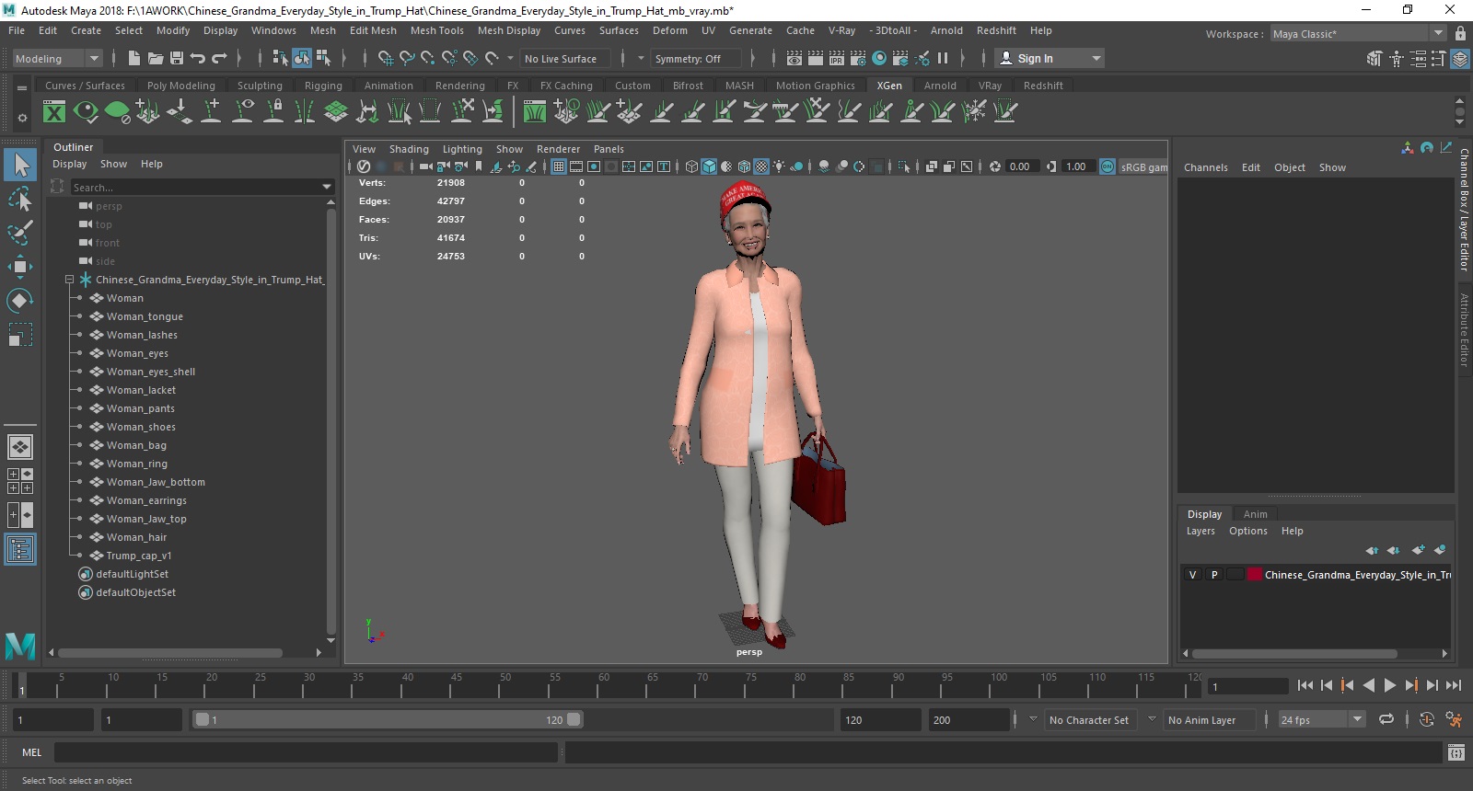This screenshot has width=1473, height=791.
Task: Open the Symmetry Off dropdown
Action: [695, 58]
